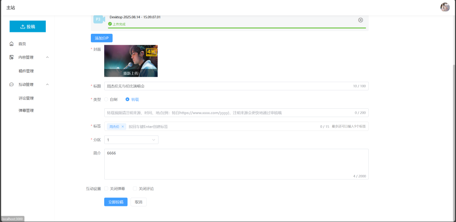Open 评论管理 in the sidebar
The width and height of the screenshot is (456, 222).
point(26,98)
